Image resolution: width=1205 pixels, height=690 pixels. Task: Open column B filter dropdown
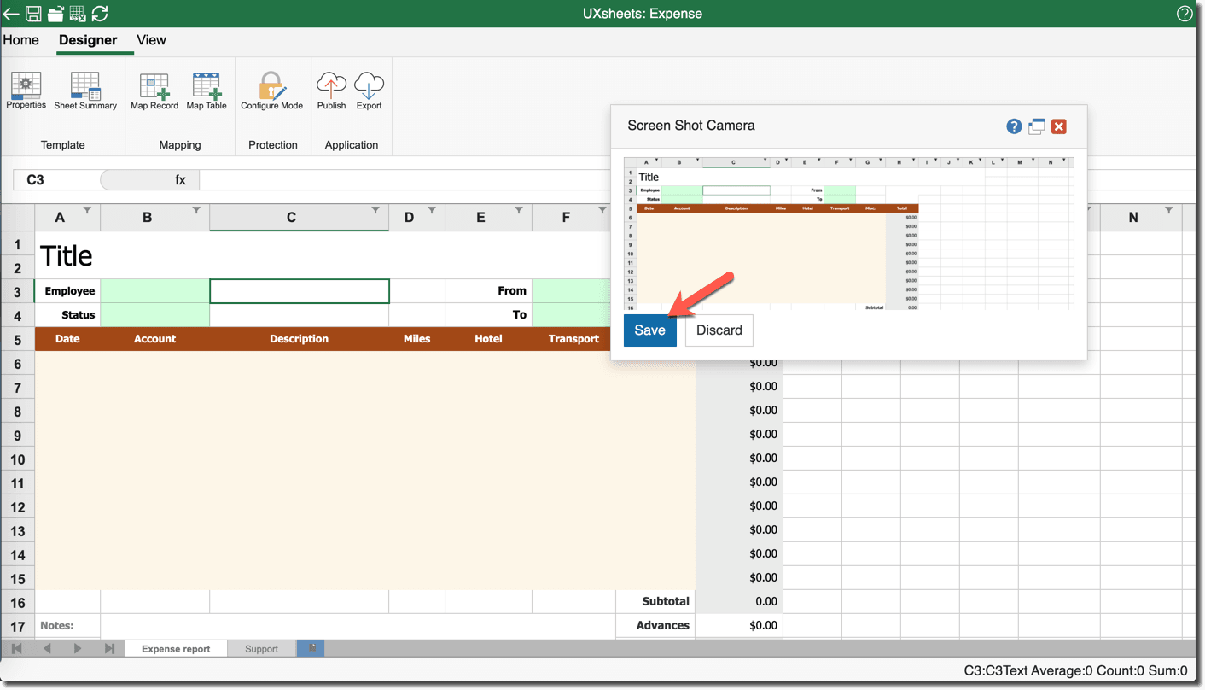(x=196, y=211)
